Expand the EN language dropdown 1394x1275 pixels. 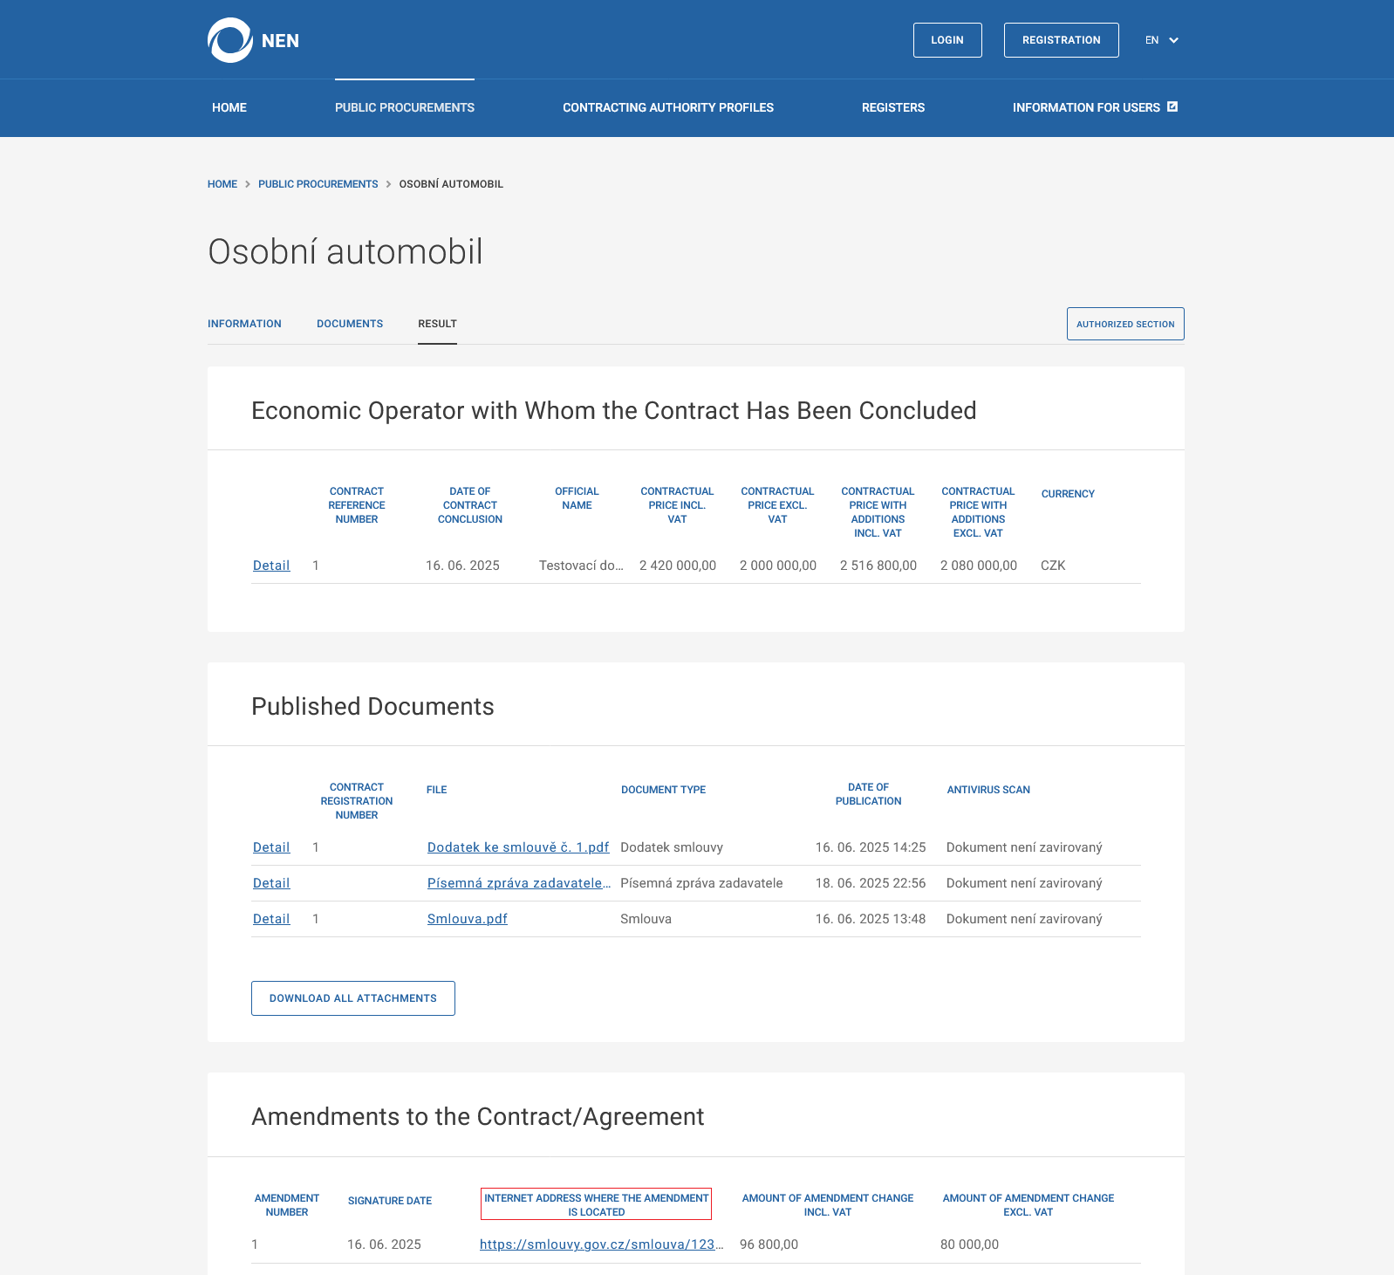pyautogui.click(x=1162, y=40)
